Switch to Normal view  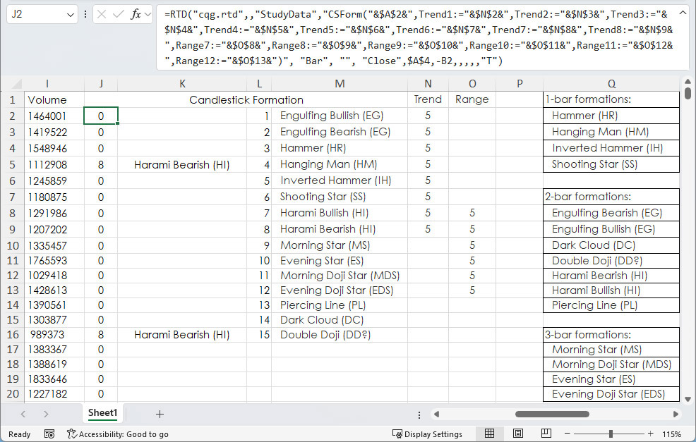click(x=489, y=434)
